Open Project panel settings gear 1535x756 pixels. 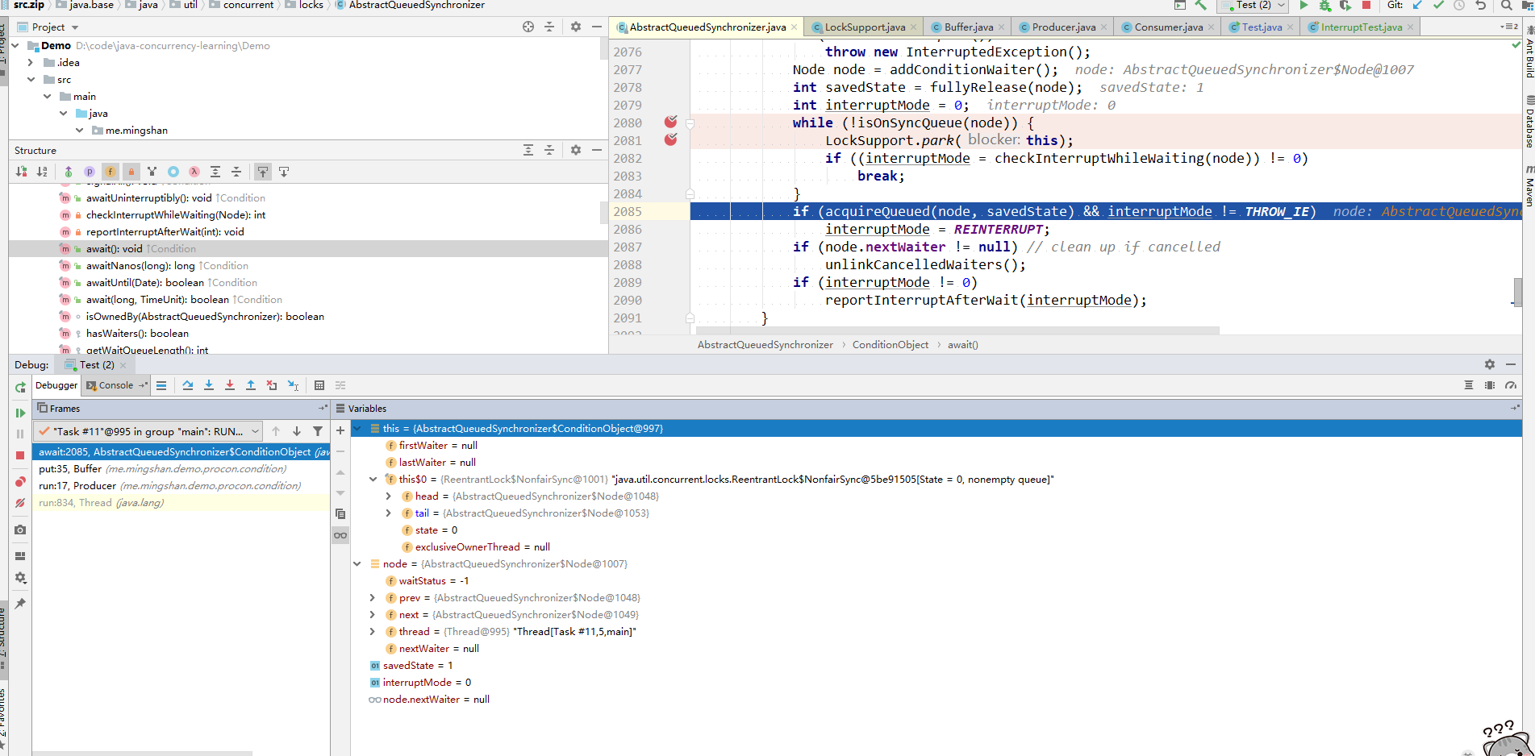point(576,27)
